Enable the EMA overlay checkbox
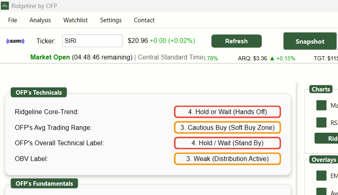This screenshot has width=338, height=195. coord(321,176)
